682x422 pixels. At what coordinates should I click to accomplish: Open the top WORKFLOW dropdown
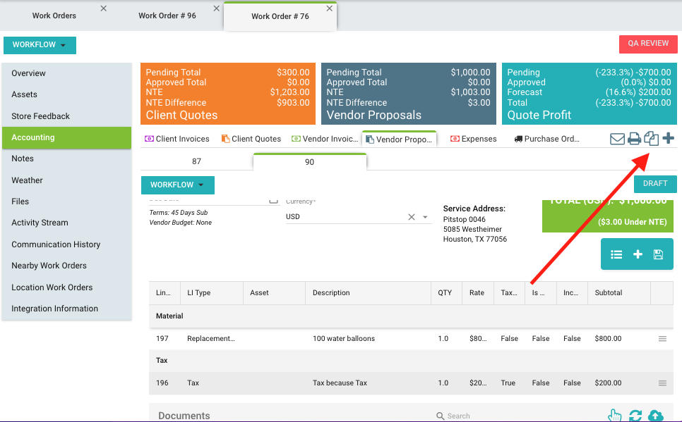(x=40, y=45)
